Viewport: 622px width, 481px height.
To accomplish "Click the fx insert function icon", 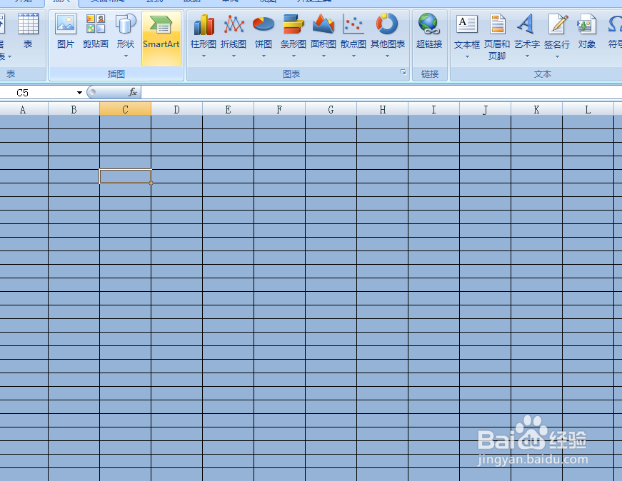I will point(133,92).
